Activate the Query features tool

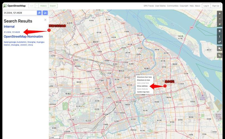click(x=220, y=55)
